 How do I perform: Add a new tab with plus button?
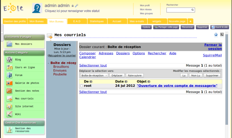tap(190, 21)
